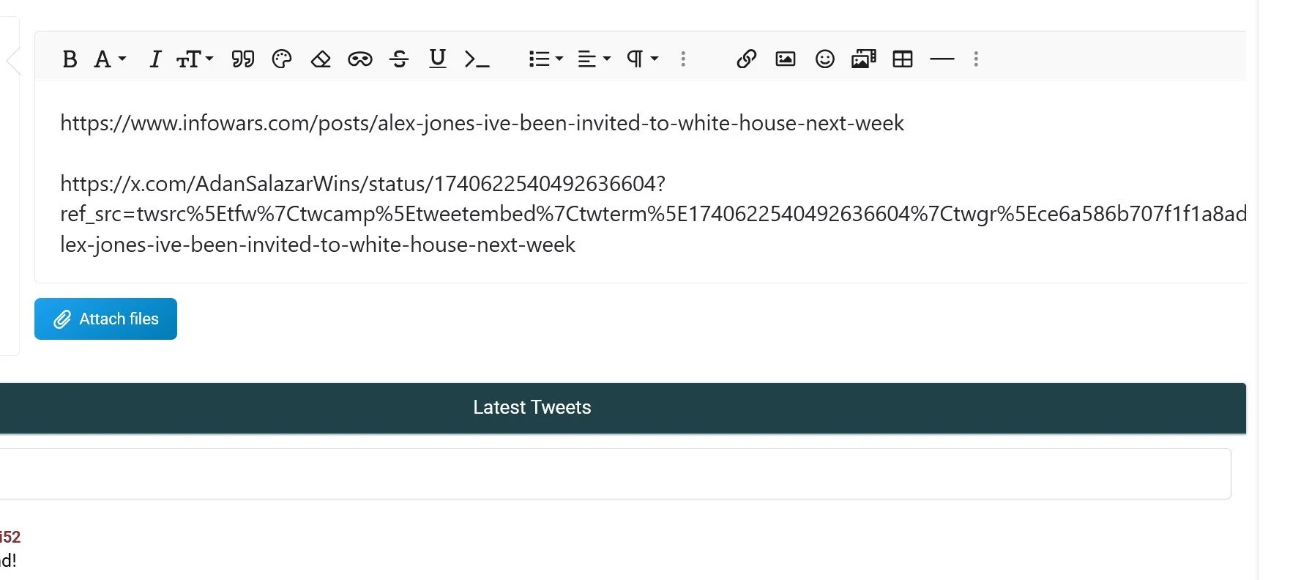
Task: Toggle bold formatting
Action: pyautogui.click(x=70, y=59)
